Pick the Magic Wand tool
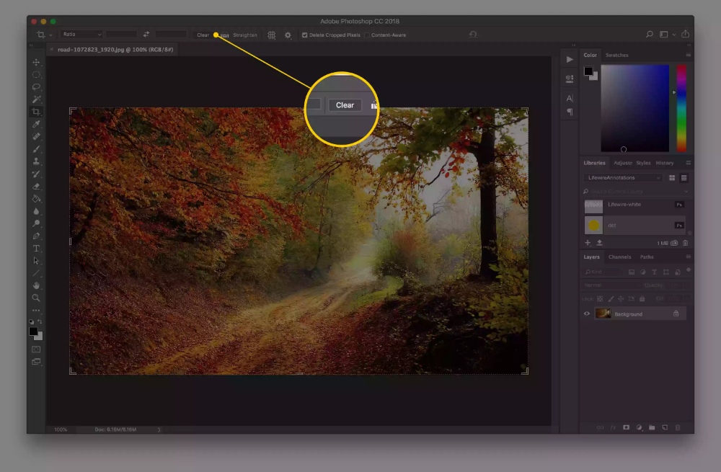This screenshot has height=472, width=721. pyautogui.click(x=36, y=99)
